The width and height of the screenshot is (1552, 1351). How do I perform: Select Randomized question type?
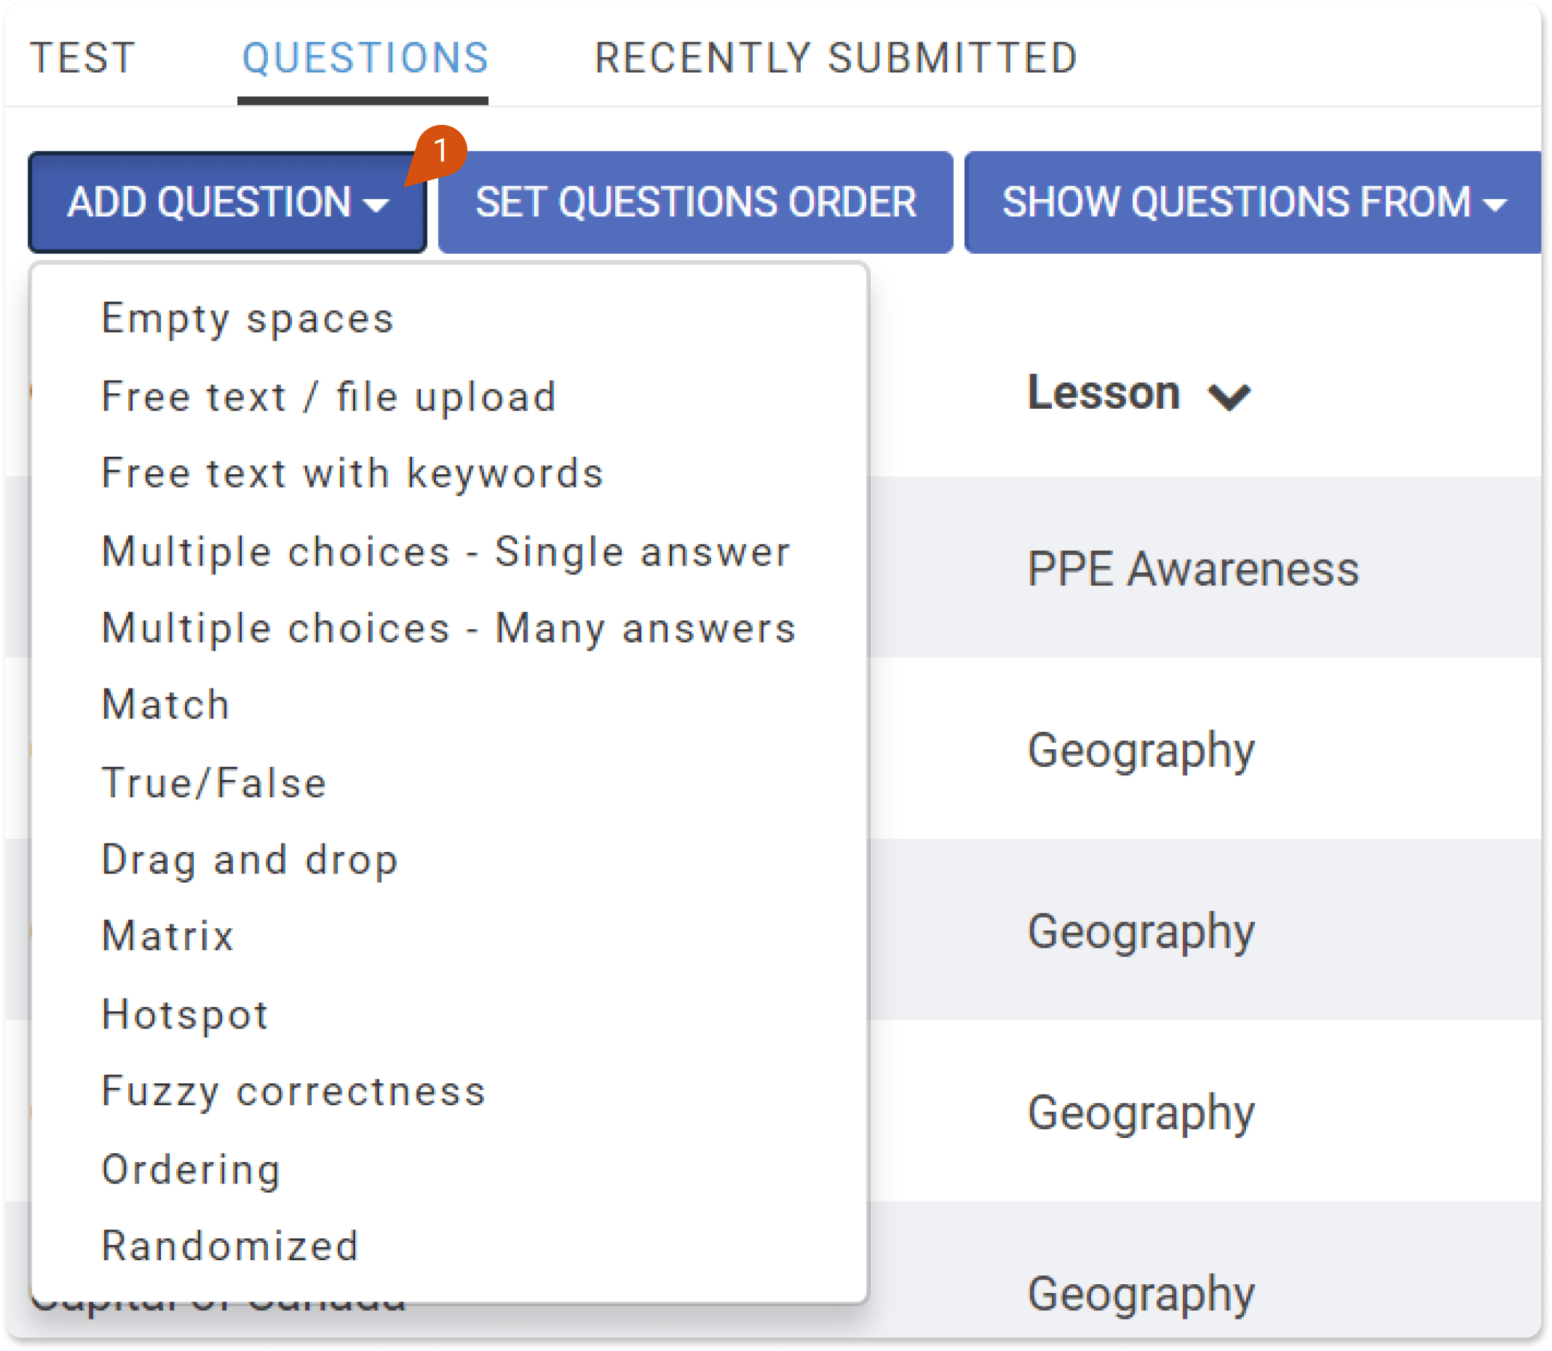[230, 1246]
